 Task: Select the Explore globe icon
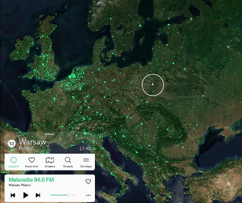(14, 160)
